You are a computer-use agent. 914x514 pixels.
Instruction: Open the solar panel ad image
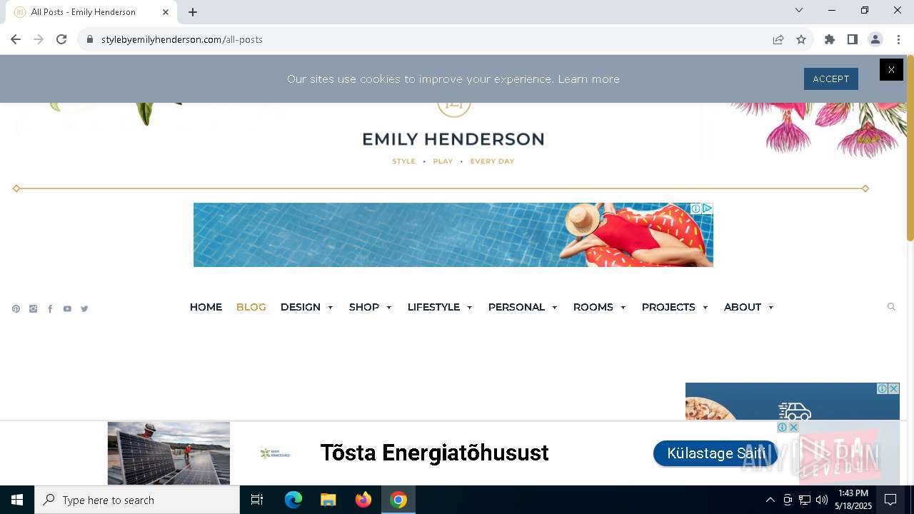point(169,453)
